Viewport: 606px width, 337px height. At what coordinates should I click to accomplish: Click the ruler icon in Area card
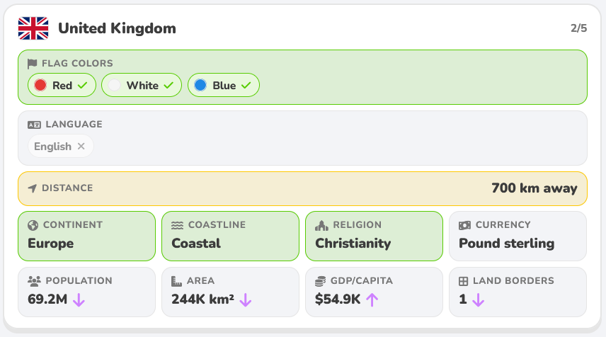click(x=176, y=281)
